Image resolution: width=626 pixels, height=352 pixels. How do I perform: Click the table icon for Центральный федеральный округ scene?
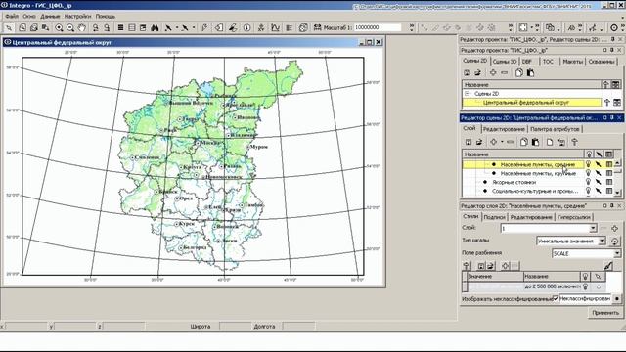(x=617, y=102)
